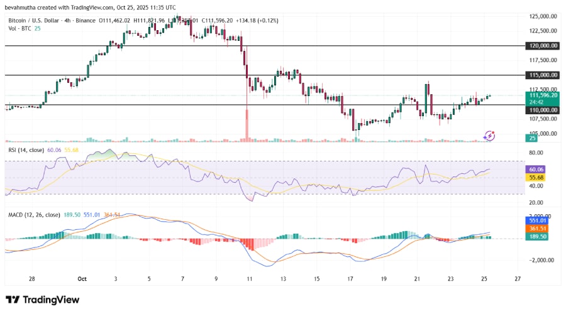Click the TradingView logo icon
Image resolution: width=566 pixels, height=314 pixels.
(x=13, y=300)
